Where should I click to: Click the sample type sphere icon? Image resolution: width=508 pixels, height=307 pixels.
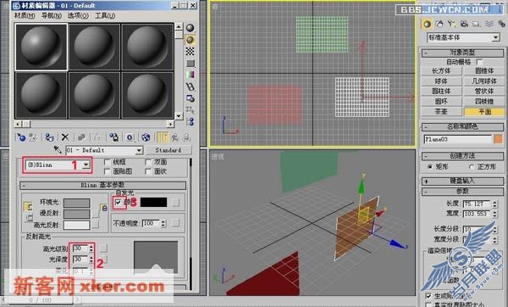(x=190, y=28)
